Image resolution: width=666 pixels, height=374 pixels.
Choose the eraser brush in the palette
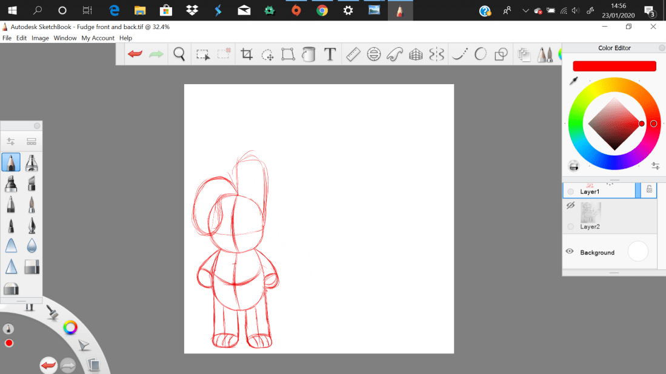click(32, 266)
